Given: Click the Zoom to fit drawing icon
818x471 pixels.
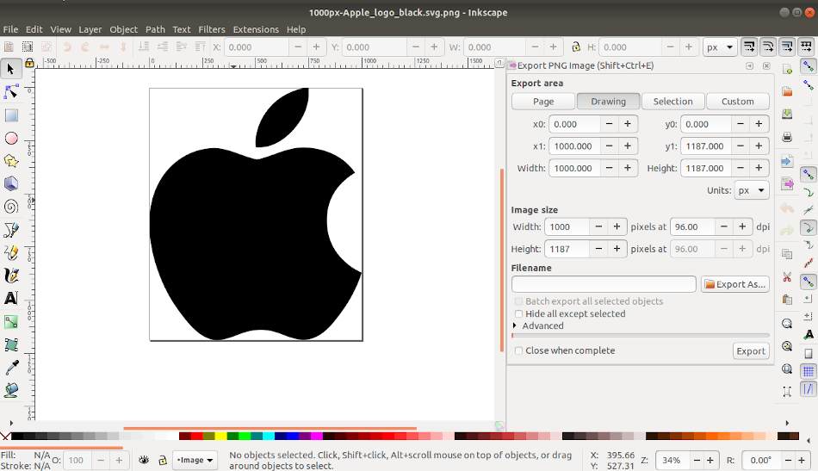Looking at the screenshot, I should 787,346.
